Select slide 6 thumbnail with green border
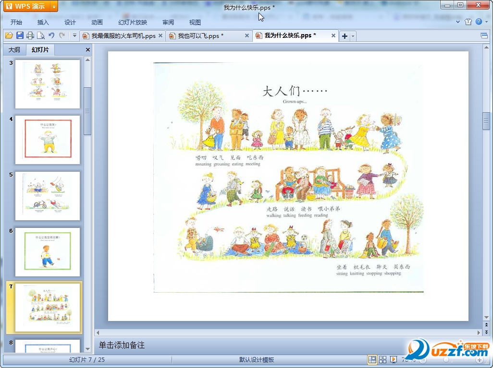Screen dimensions: 493x368 click(48, 252)
